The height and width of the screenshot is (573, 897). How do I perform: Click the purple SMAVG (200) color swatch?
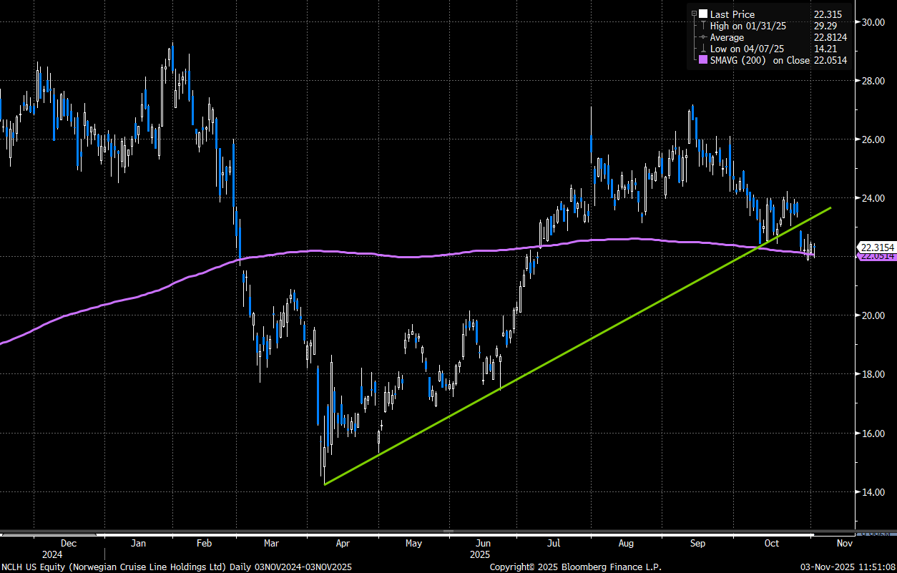tap(702, 61)
